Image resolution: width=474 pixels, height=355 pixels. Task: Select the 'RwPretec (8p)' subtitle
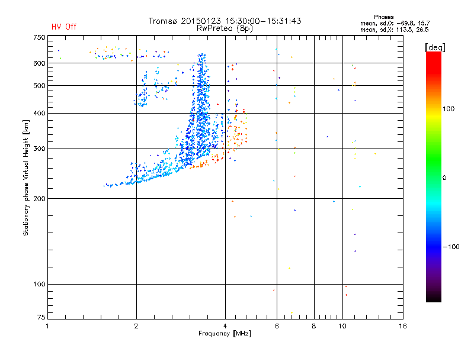tap(225, 28)
